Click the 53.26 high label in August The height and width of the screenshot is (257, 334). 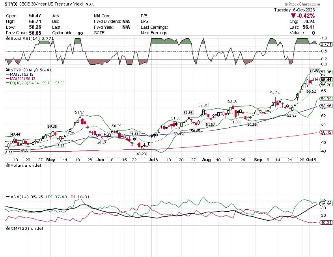(232, 101)
